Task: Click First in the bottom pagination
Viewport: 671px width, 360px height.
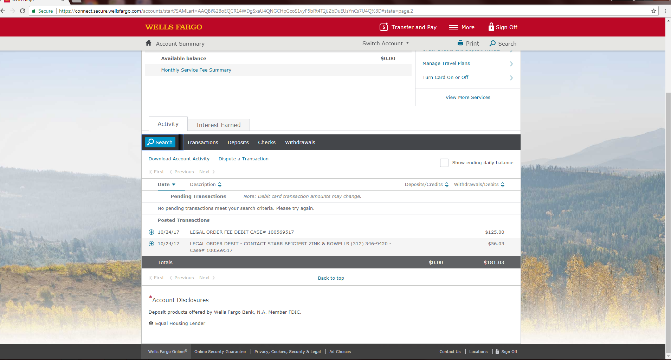Action: [x=157, y=278]
